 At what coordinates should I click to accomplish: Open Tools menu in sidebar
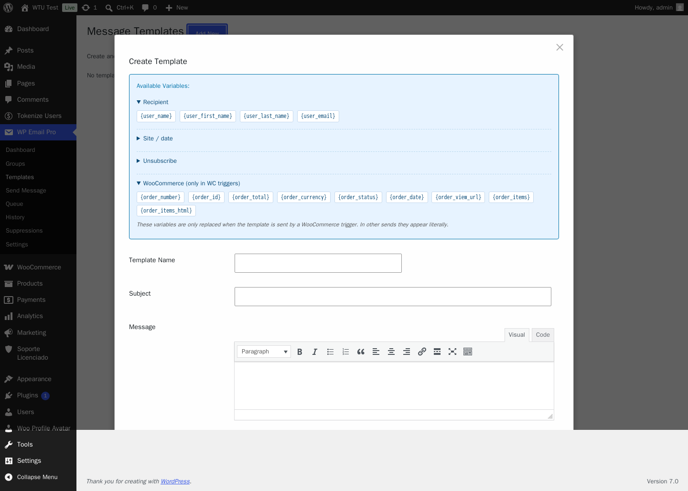(x=38, y=444)
